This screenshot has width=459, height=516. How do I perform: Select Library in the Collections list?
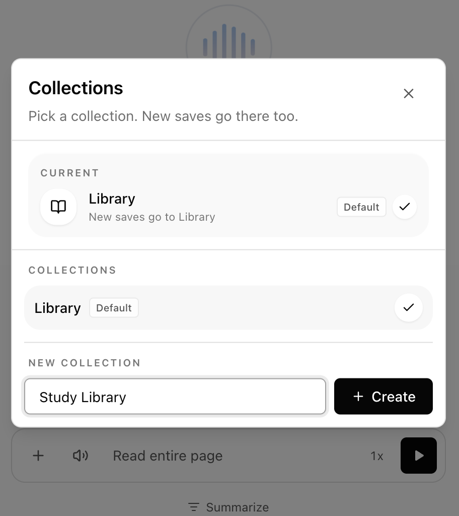click(x=57, y=308)
